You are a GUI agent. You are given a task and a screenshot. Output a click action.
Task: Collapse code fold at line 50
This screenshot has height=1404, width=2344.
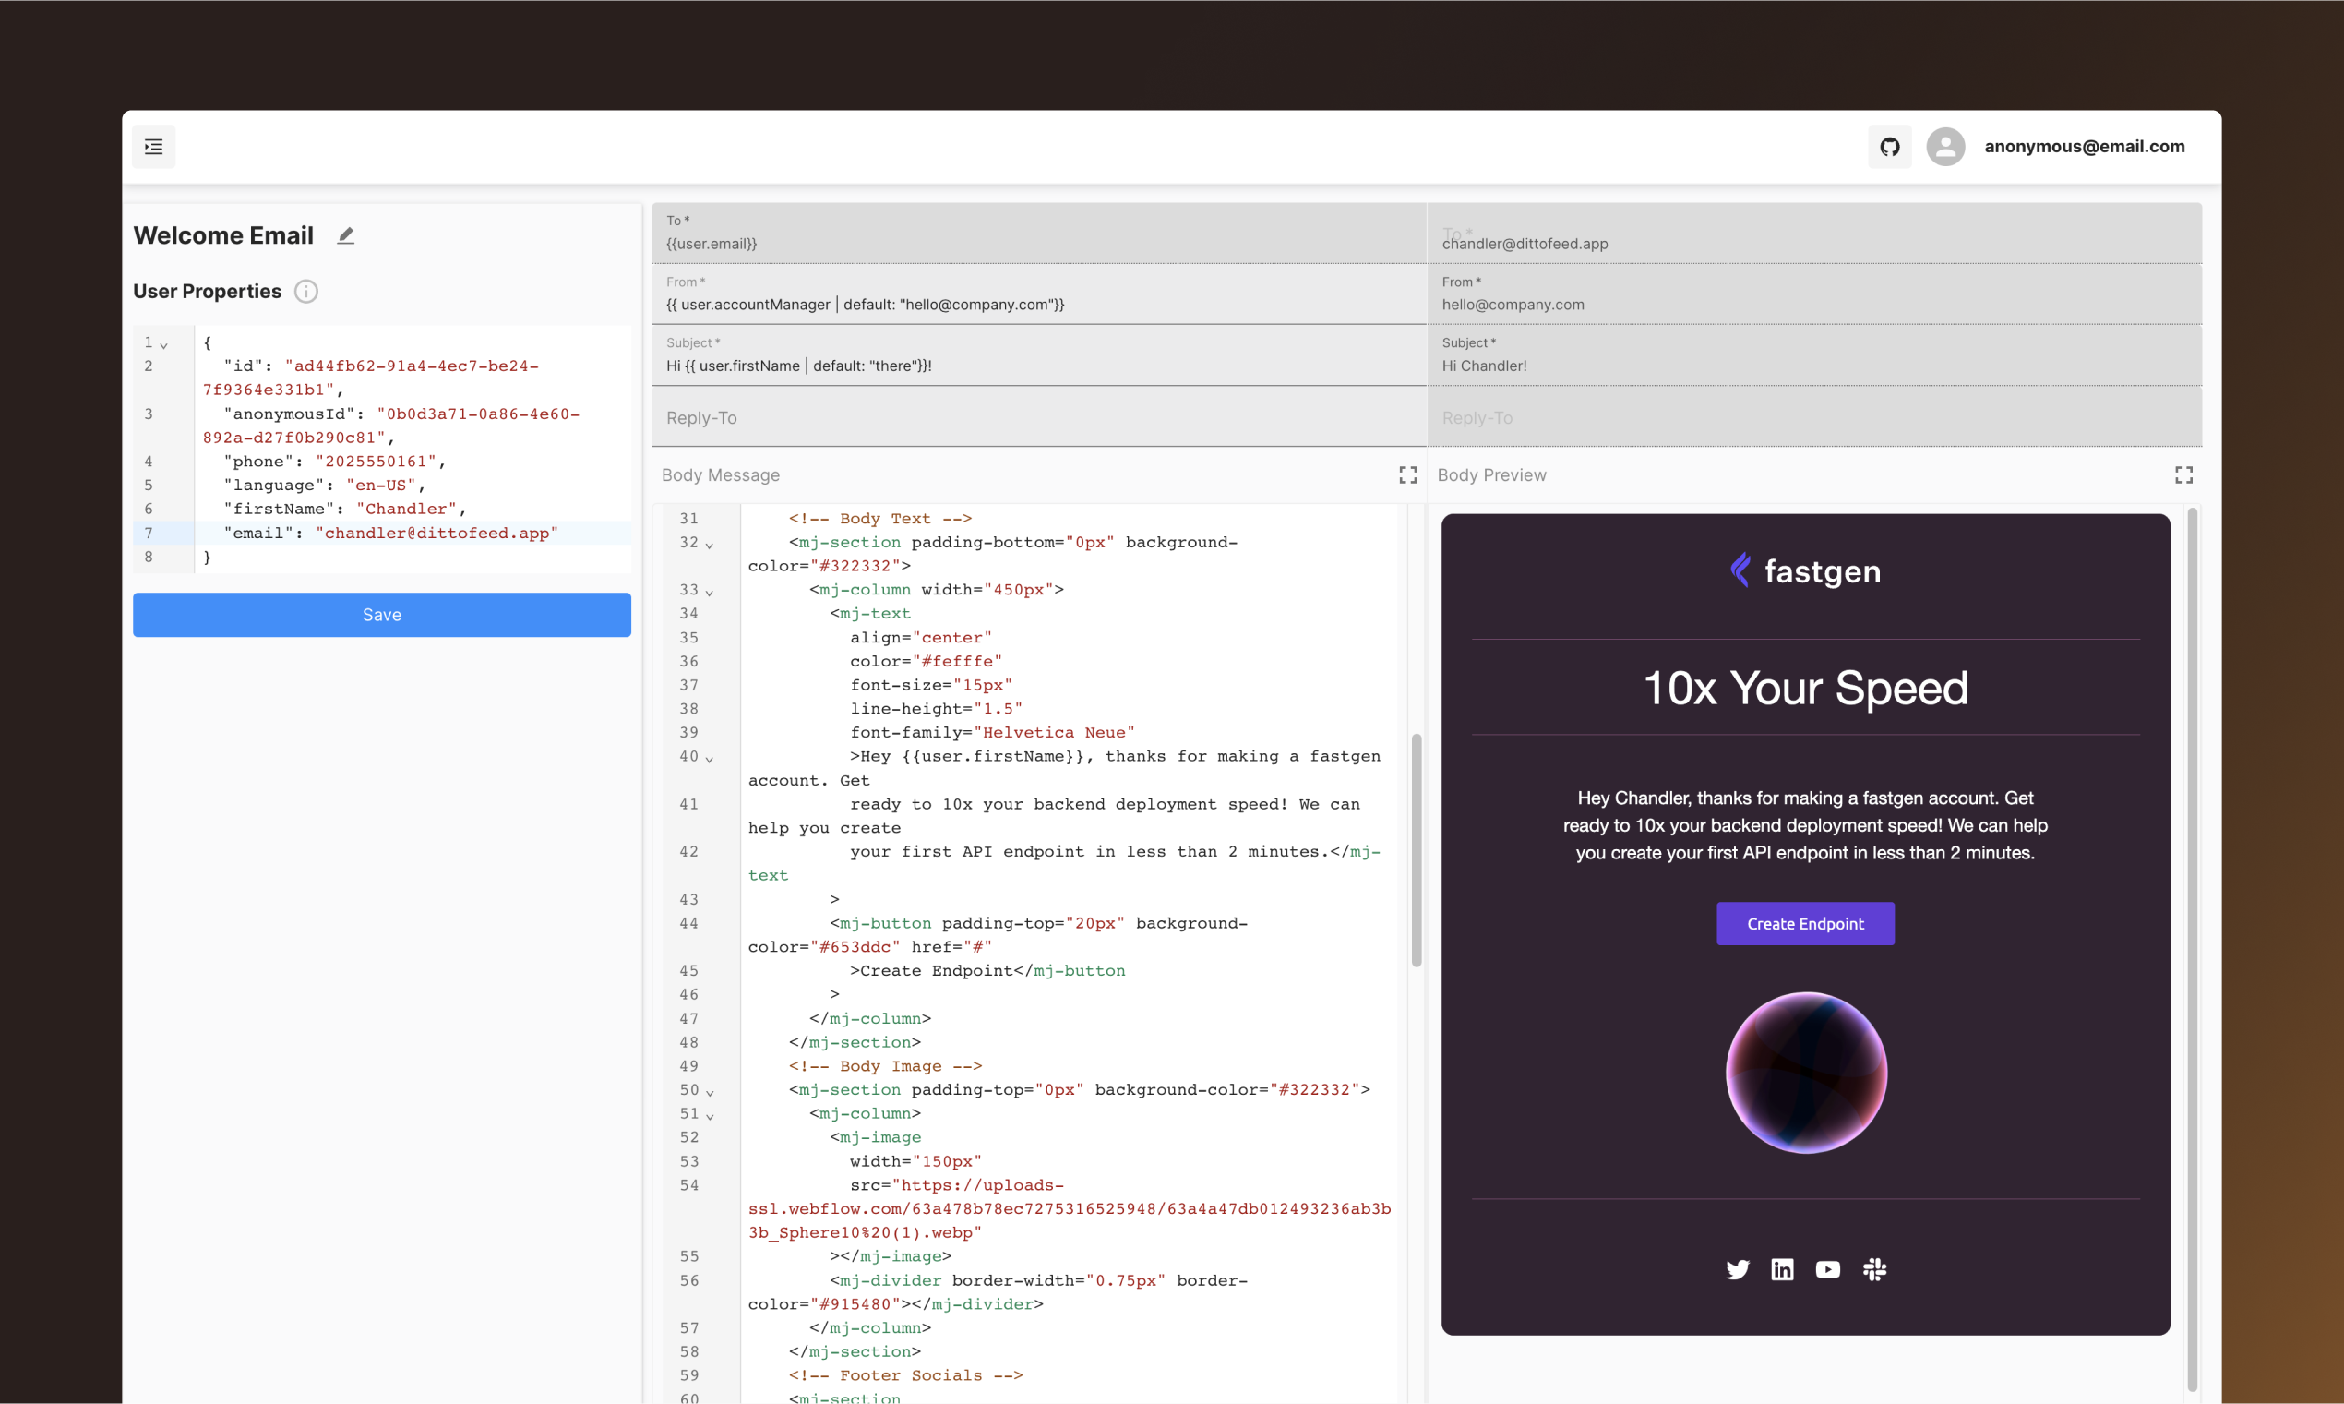pos(709,1093)
